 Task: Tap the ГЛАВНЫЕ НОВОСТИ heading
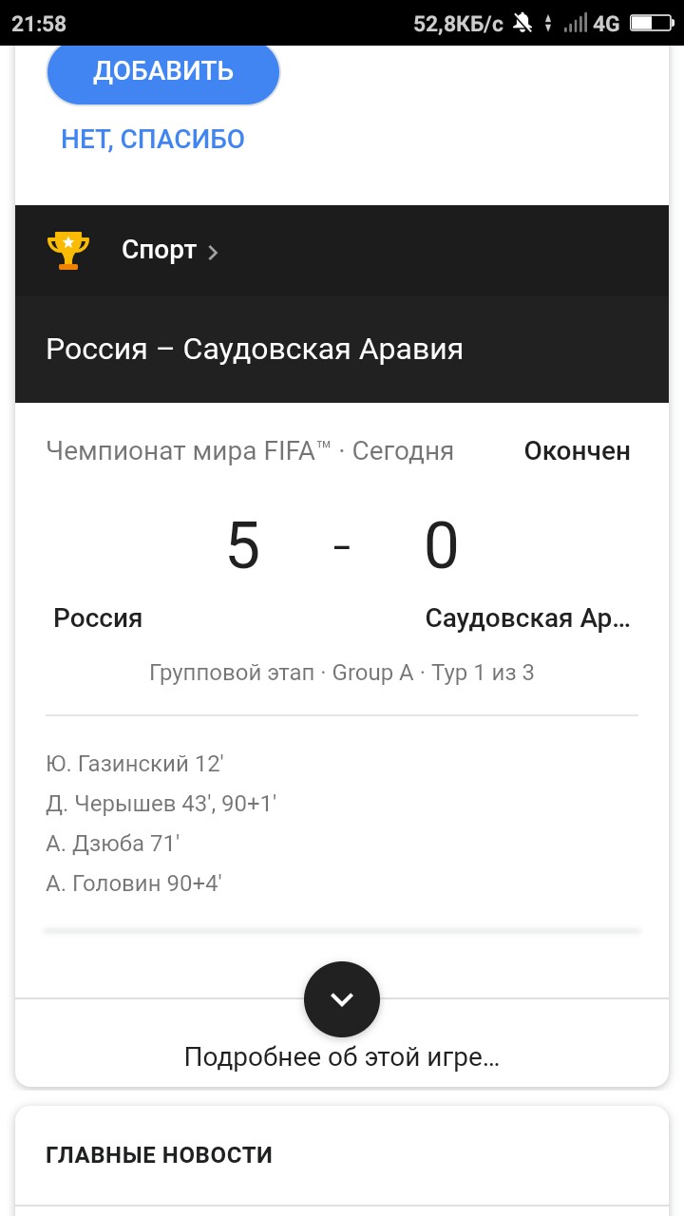pyautogui.click(x=159, y=1155)
